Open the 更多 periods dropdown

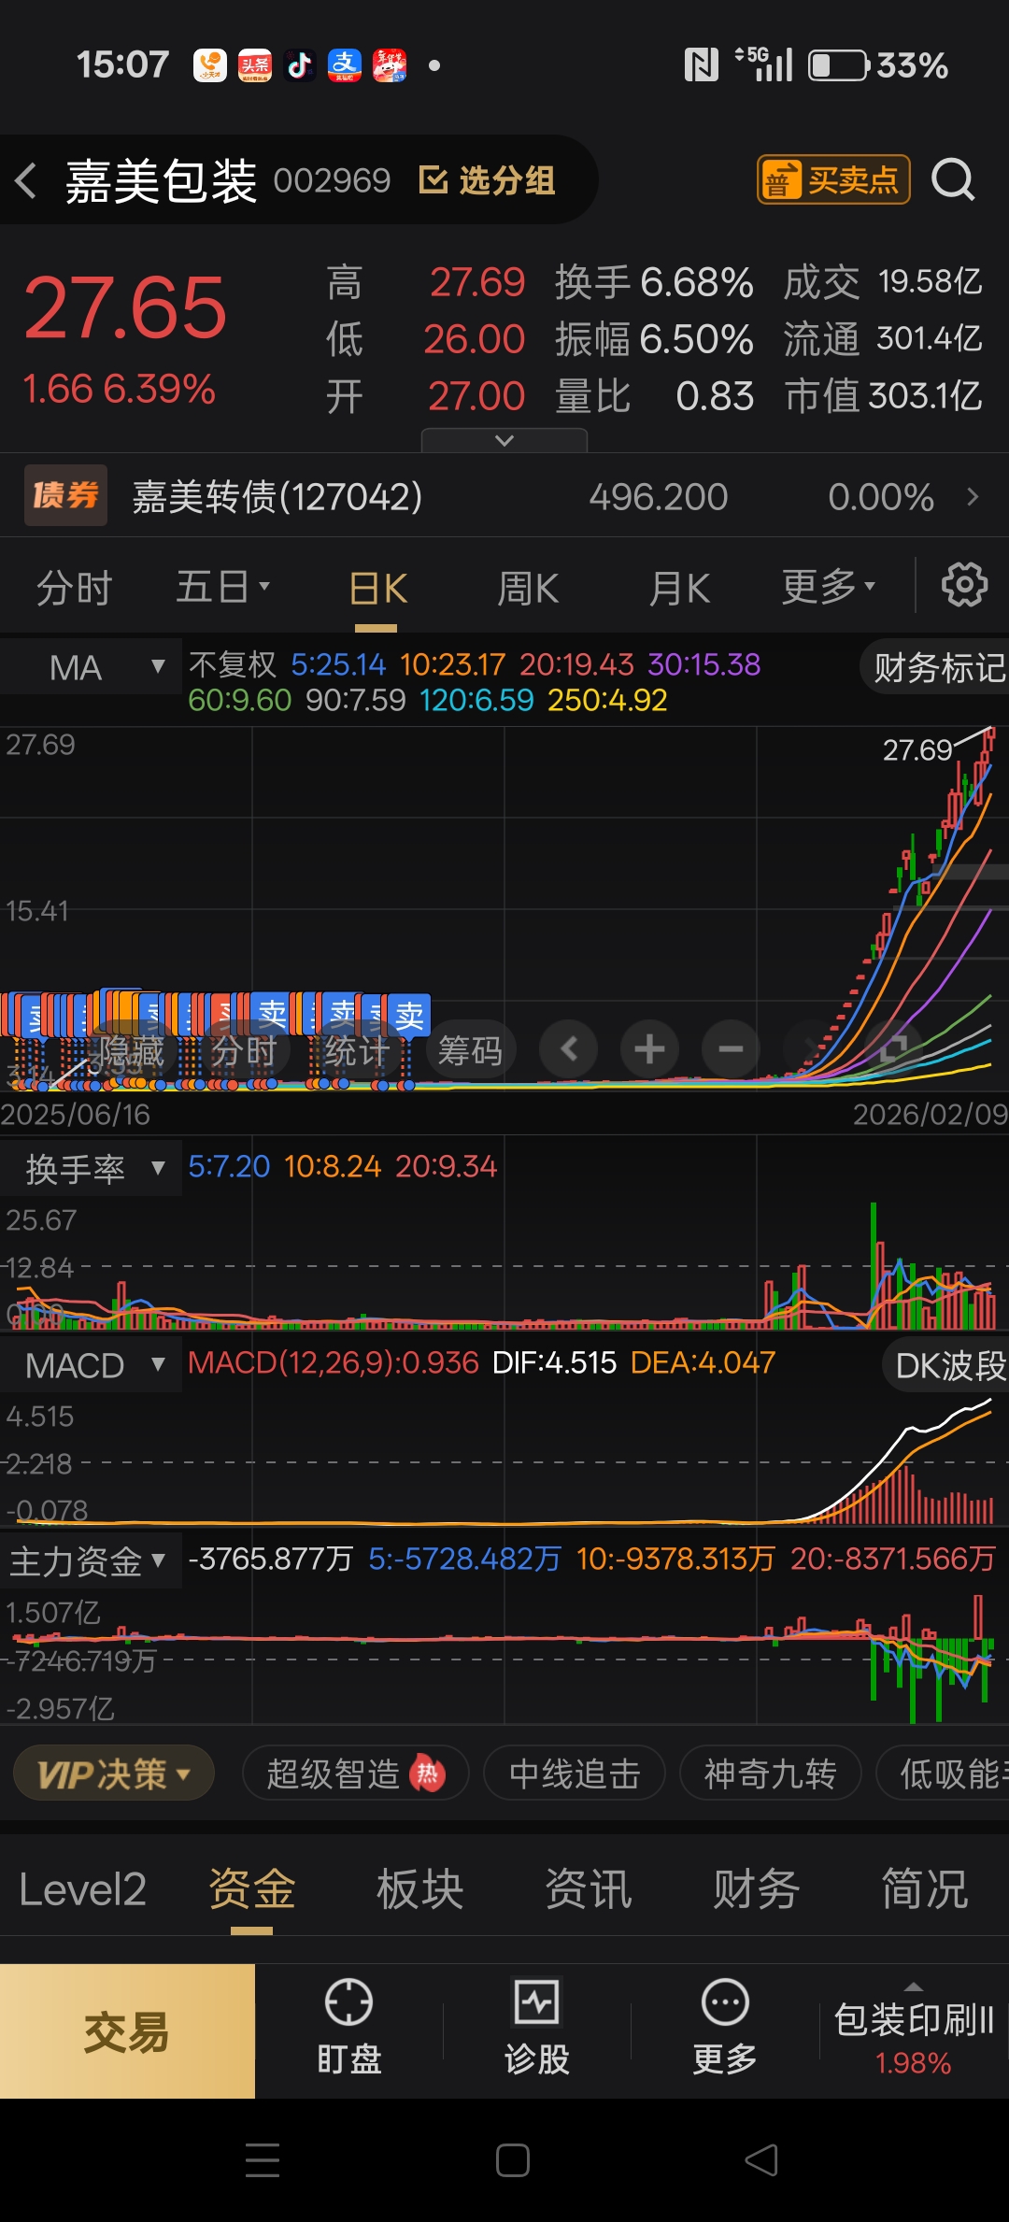point(829,587)
